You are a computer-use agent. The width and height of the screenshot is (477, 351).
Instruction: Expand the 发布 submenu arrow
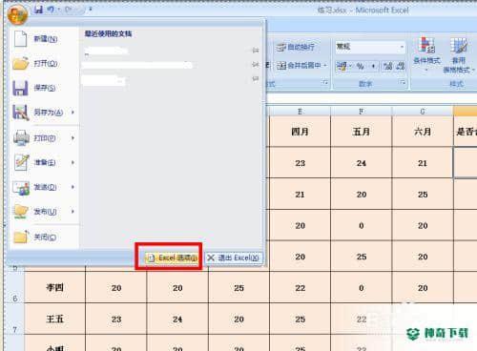coord(73,212)
